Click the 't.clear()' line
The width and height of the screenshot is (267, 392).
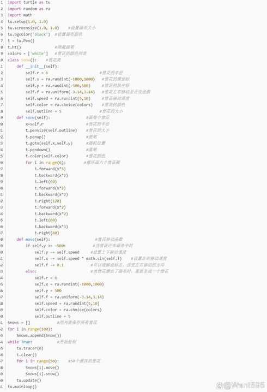(27, 355)
